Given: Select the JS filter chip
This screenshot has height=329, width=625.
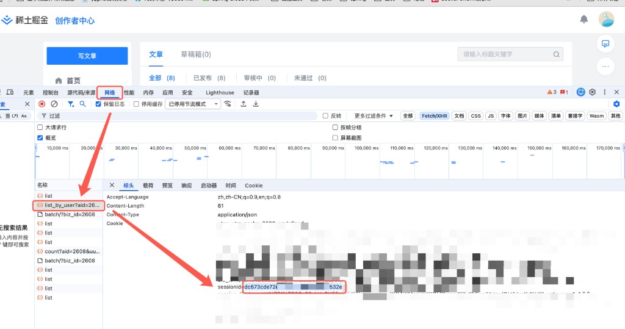Looking at the screenshot, I should pyautogui.click(x=491, y=115).
